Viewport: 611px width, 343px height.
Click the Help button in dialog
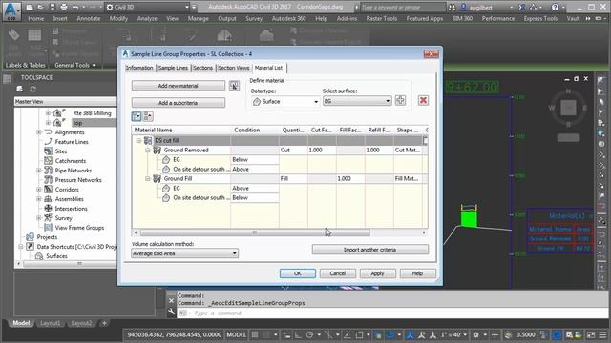(x=417, y=273)
